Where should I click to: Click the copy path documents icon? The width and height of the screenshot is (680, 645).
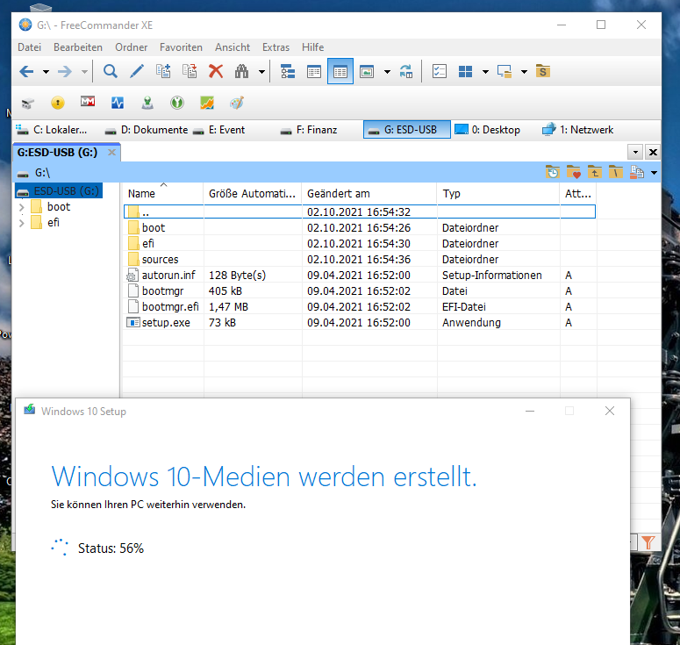tap(637, 172)
